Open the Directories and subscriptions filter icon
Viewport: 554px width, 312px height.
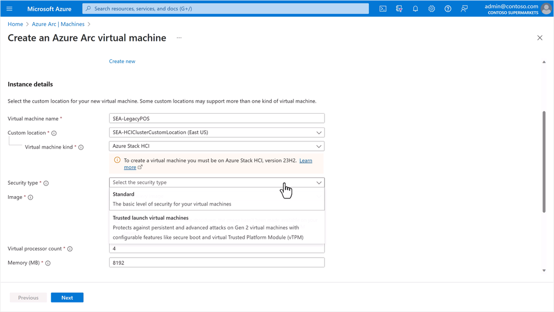tap(399, 9)
